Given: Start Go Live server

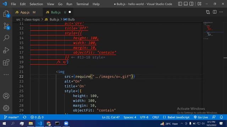Looking at the screenshot, I should pyautogui.click(x=201, y=117).
